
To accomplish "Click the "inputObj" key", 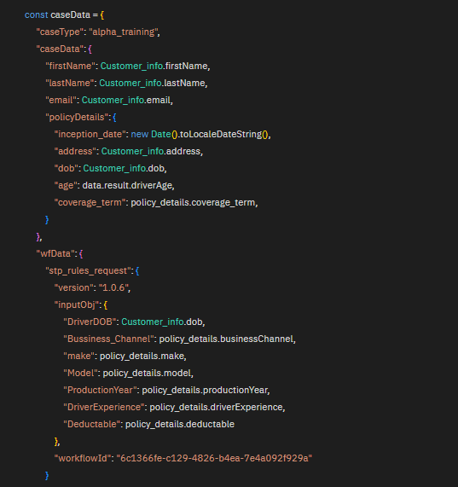I will 77,305.
